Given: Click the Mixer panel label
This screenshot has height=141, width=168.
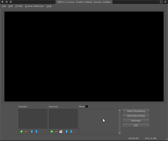Looking at the screenshot, I should (x=82, y=107).
